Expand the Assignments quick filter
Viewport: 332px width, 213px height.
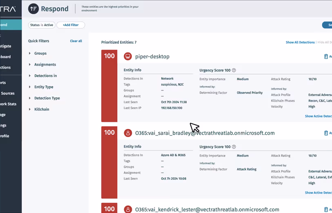point(30,64)
